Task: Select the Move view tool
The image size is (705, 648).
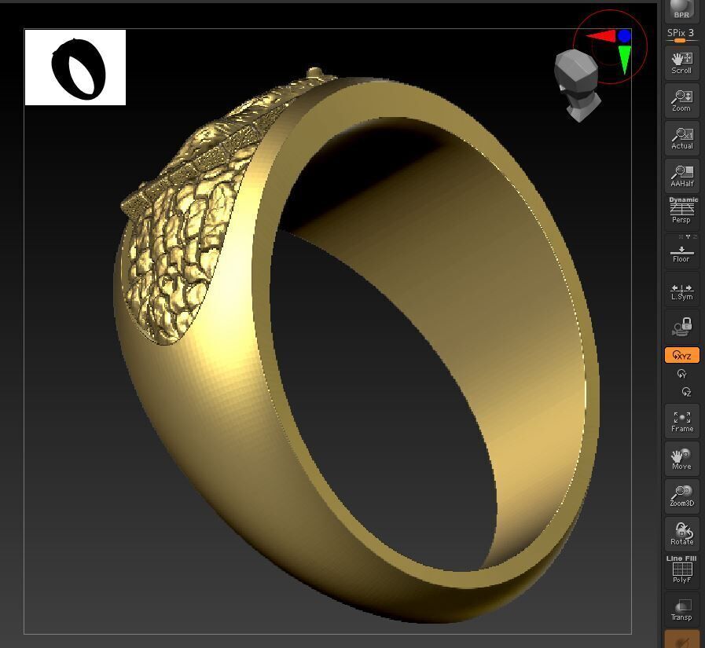Action: (681, 459)
